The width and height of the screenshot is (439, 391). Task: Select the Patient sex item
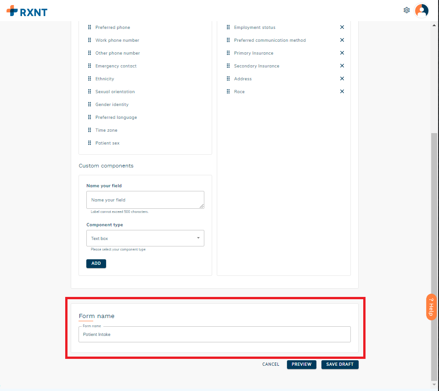pyautogui.click(x=107, y=143)
